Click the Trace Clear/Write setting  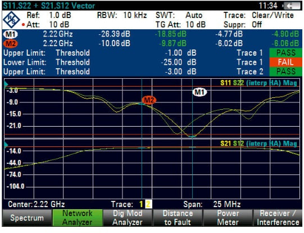click(258, 15)
